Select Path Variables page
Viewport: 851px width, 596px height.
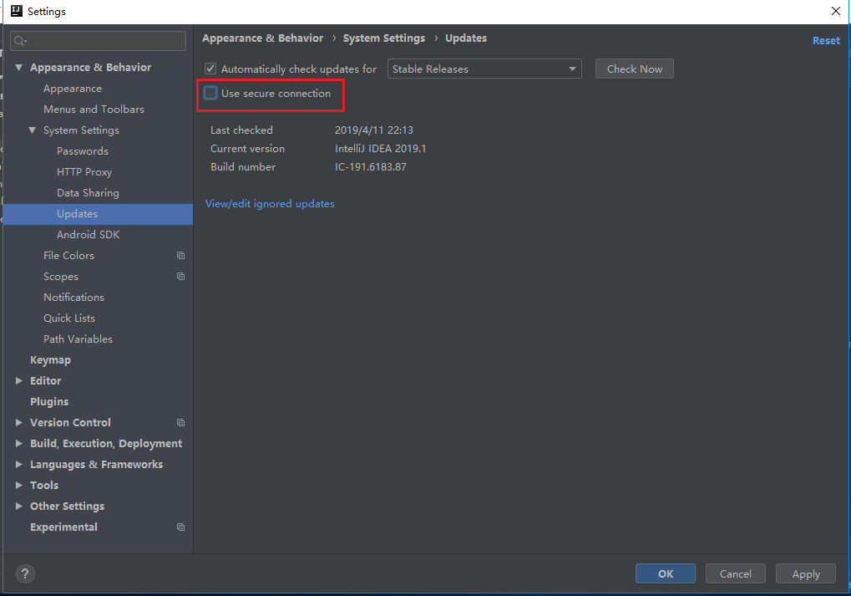pos(79,339)
